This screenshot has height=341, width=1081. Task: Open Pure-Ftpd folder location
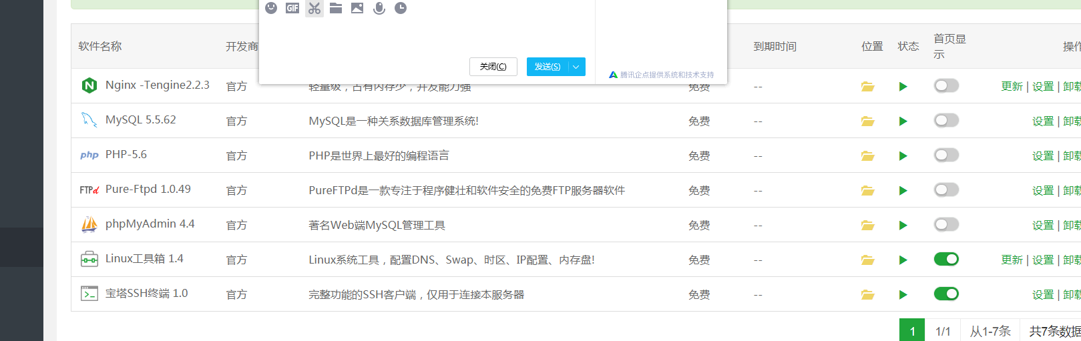pos(868,190)
